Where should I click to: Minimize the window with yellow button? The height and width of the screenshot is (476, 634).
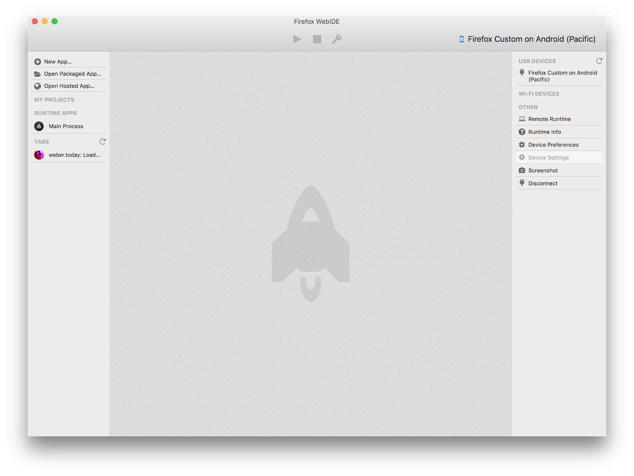45,21
